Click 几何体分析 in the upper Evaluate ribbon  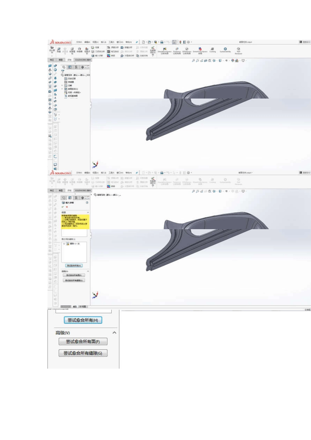click(98, 51)
